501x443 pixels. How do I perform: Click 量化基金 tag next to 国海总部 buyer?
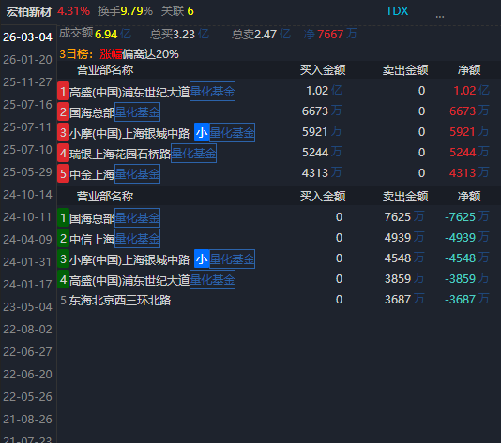[137, 112]
